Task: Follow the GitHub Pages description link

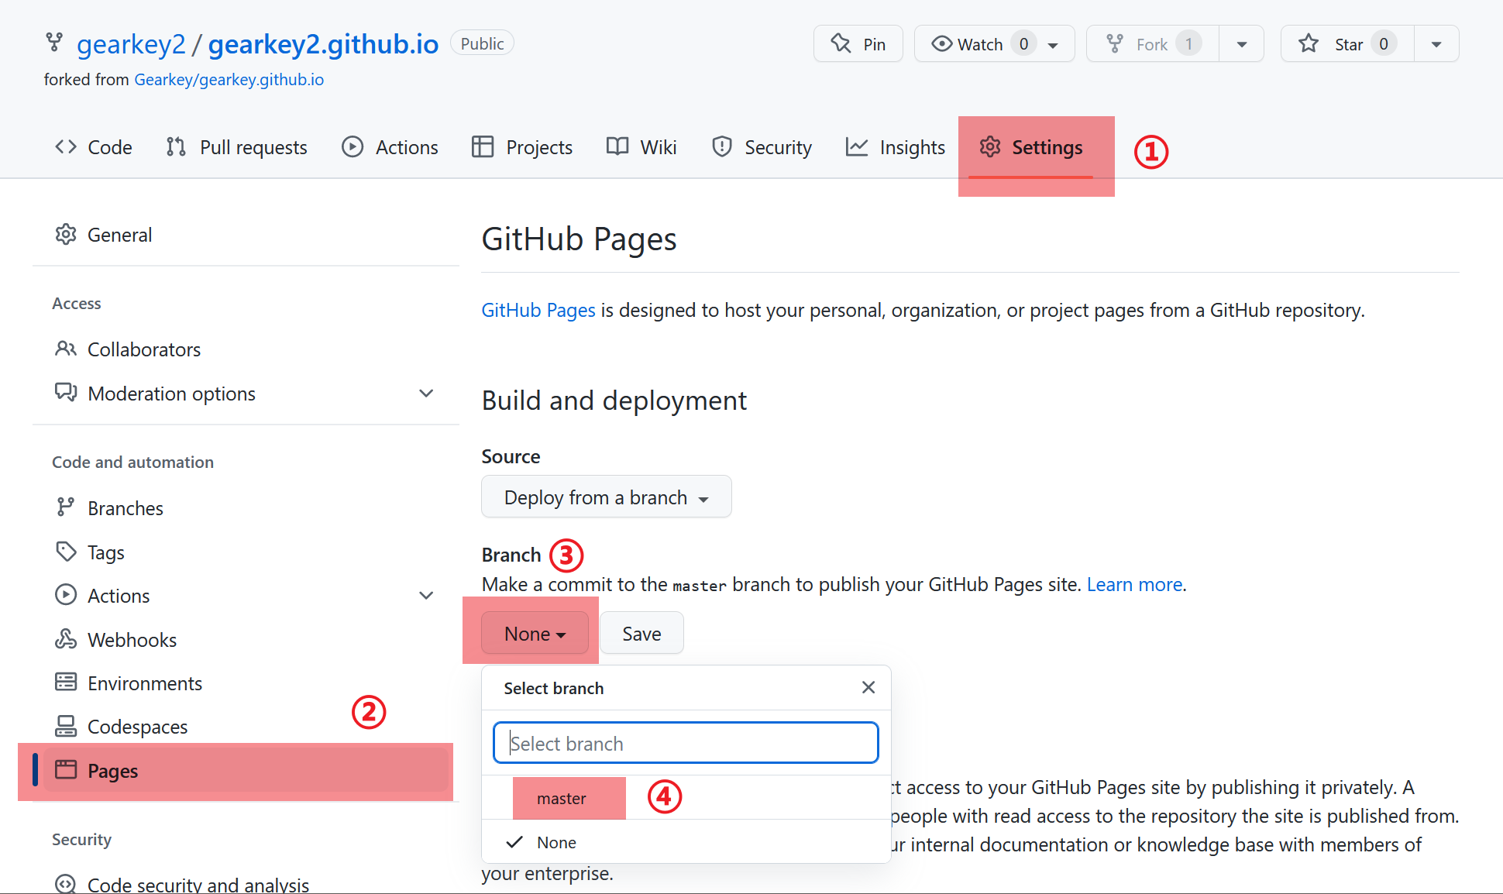Action: click(x=538, y=310)
